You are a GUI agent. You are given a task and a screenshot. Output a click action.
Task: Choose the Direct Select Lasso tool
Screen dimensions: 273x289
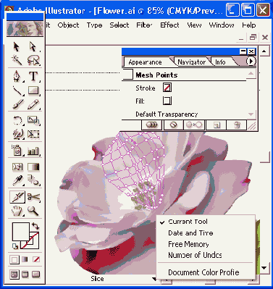click(x=33, y=60)
